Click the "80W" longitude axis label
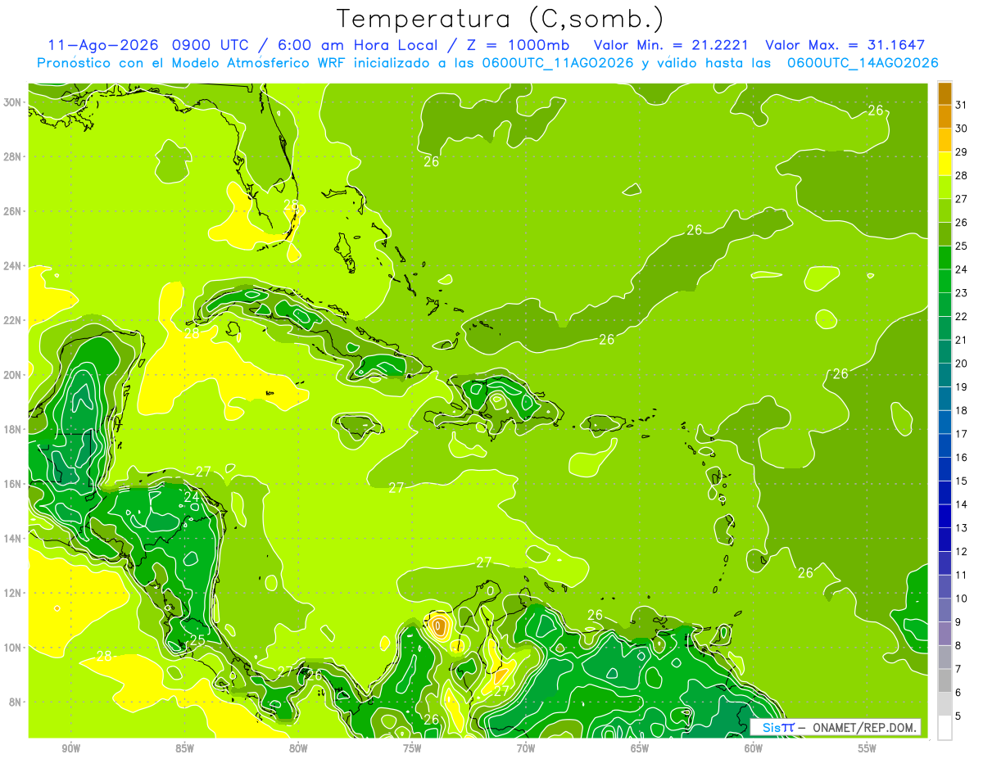The width and height of the screenshot is (983, 759). (x=298, y=748)
